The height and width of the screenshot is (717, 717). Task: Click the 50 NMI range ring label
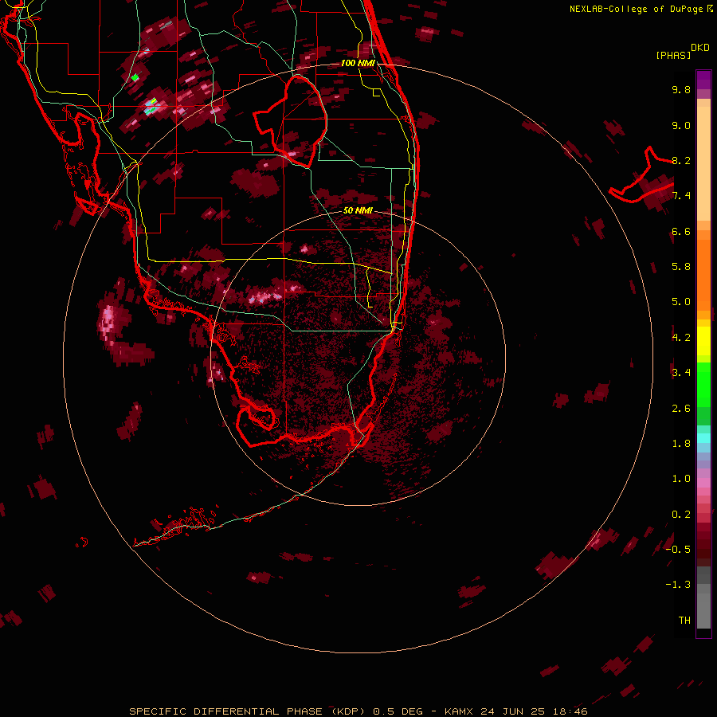tap(358, 210)
